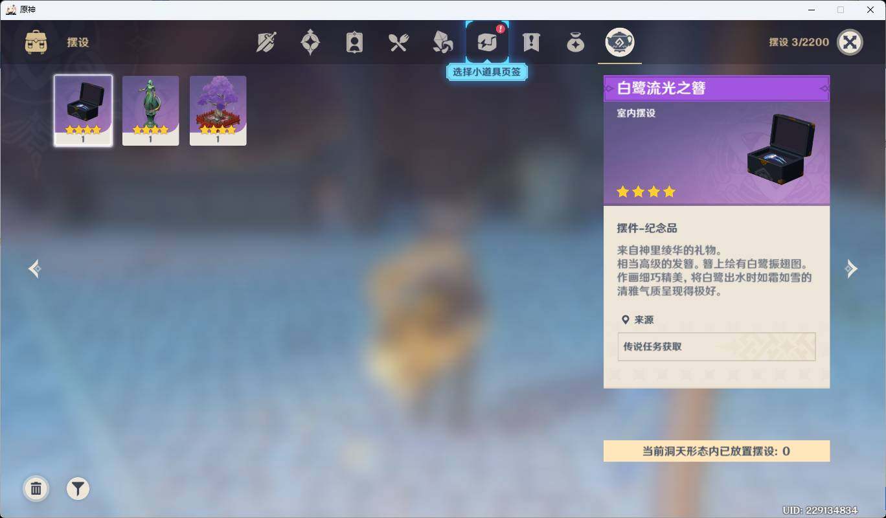This screenshot has width=886, height=518.
Task: Click the 室内摆设 type label
Action: point(636,113)
